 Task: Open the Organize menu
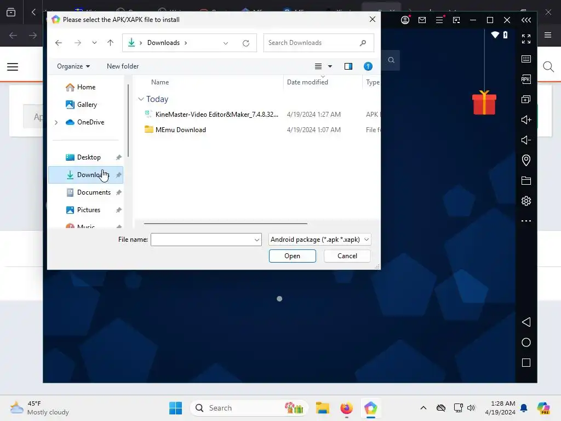[x=73, y=66]
